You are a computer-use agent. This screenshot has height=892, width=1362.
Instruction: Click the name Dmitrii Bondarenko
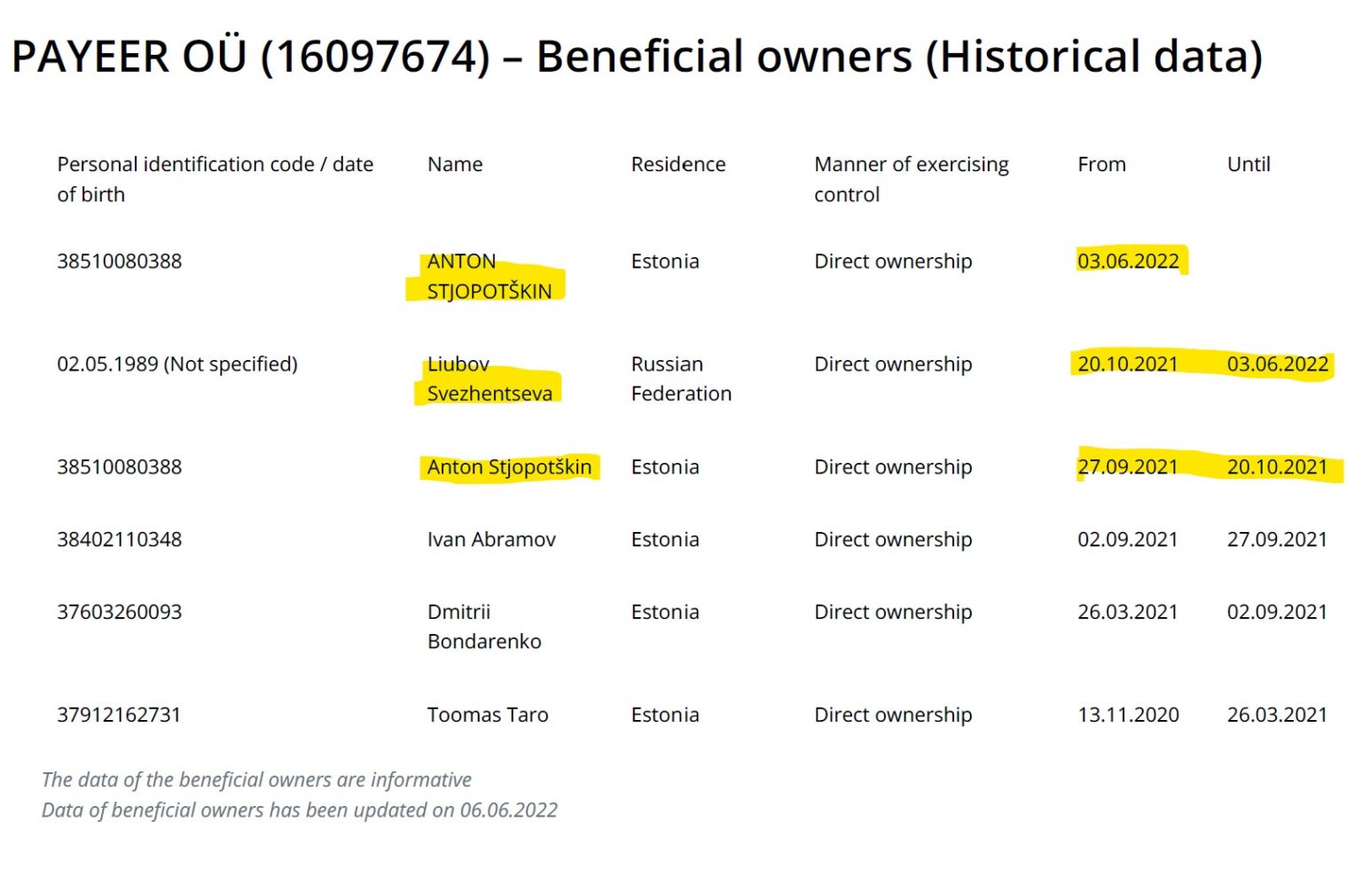pos(483,626)
